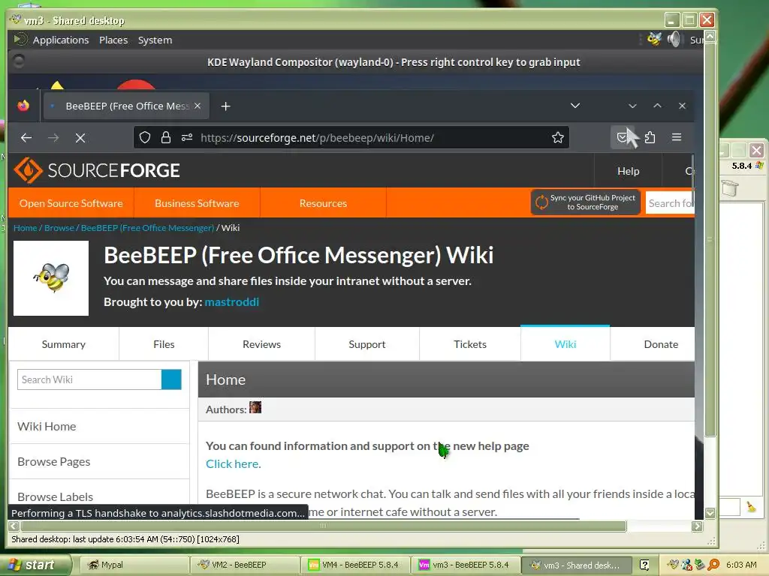Click the volume speaker icon in the GNOME panel

pyautogui.click(x=674, y=39)
